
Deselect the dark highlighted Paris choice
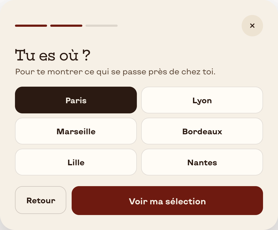pos(76,100)
